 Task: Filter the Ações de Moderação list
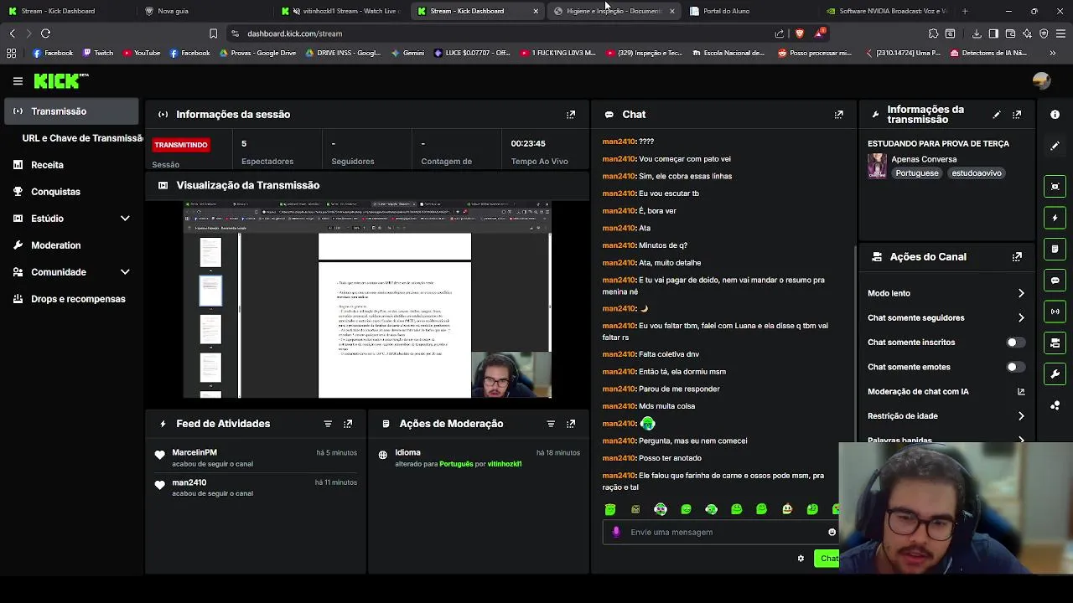(x=551, y=424)
